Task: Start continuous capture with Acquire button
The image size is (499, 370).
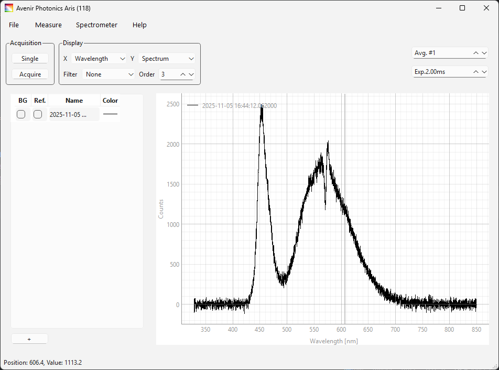Action: [30, 74]
